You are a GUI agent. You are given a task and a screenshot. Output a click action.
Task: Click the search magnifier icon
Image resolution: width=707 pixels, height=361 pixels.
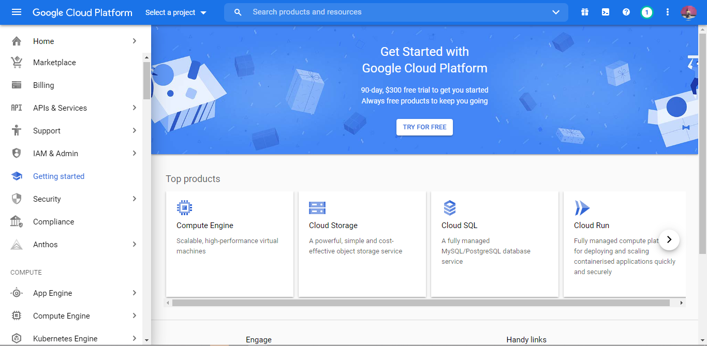[x=238, y=12]
